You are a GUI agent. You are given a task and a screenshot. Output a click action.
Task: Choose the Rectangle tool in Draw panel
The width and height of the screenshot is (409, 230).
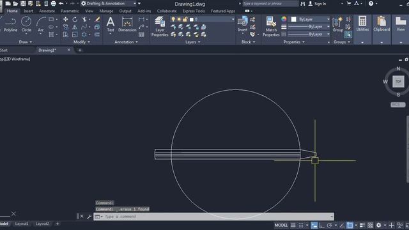pos(51,19)
